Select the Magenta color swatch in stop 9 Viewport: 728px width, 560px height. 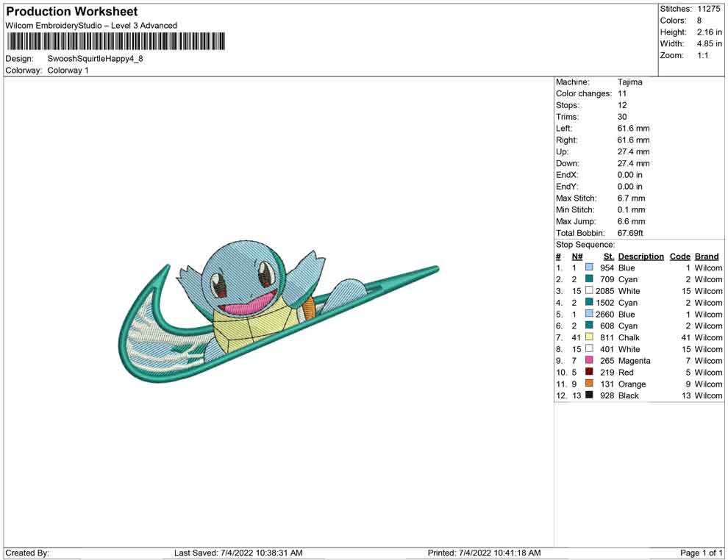click(589, 360)
